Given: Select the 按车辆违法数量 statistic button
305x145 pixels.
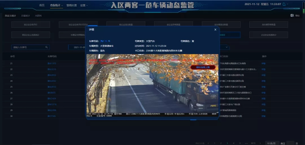Looking at the screenshot, I should point(221,24).
